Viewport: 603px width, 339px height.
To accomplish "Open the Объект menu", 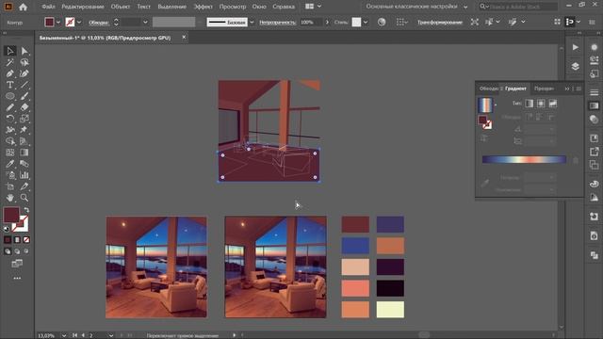I will point(120,7).
